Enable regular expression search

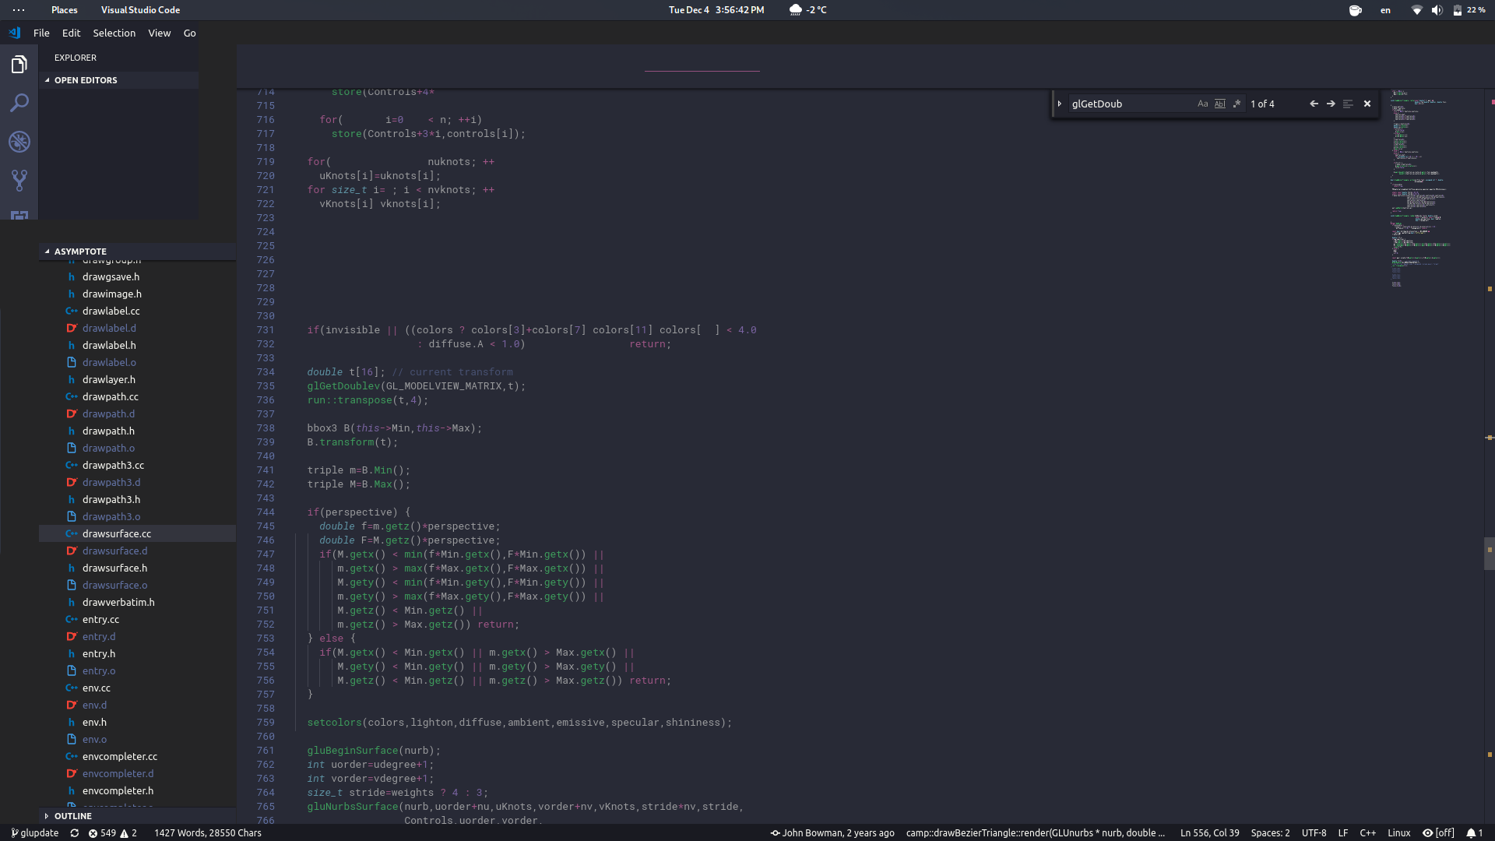[x=1236, y=103]
